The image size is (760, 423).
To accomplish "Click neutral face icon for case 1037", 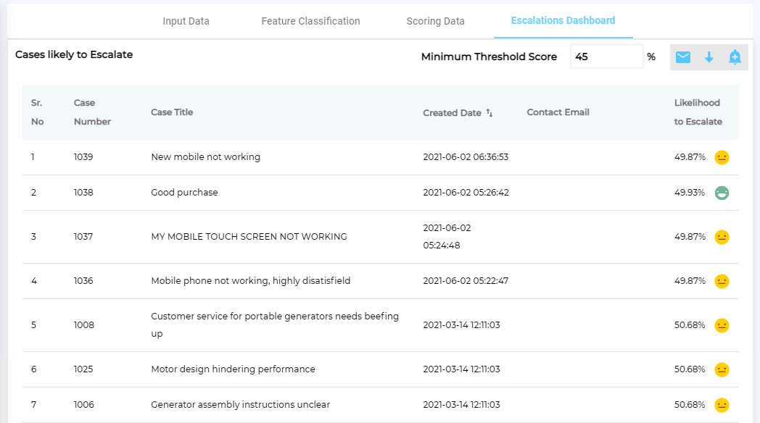I will coord(722,237).
